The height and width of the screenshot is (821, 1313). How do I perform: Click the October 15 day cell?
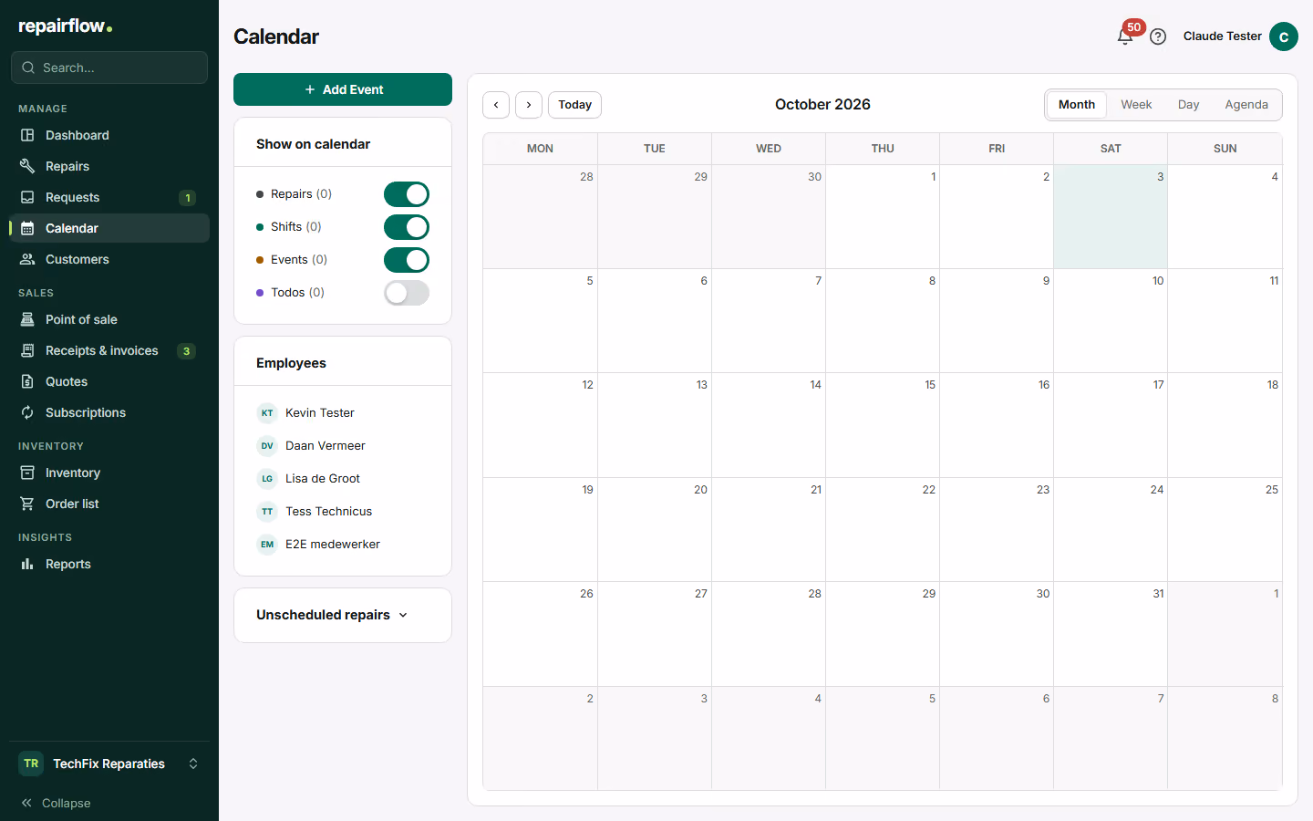[883, 425]
